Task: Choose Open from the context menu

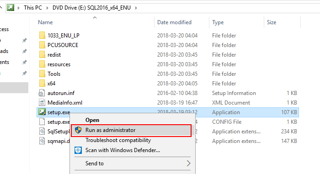Action: point(92,120)
